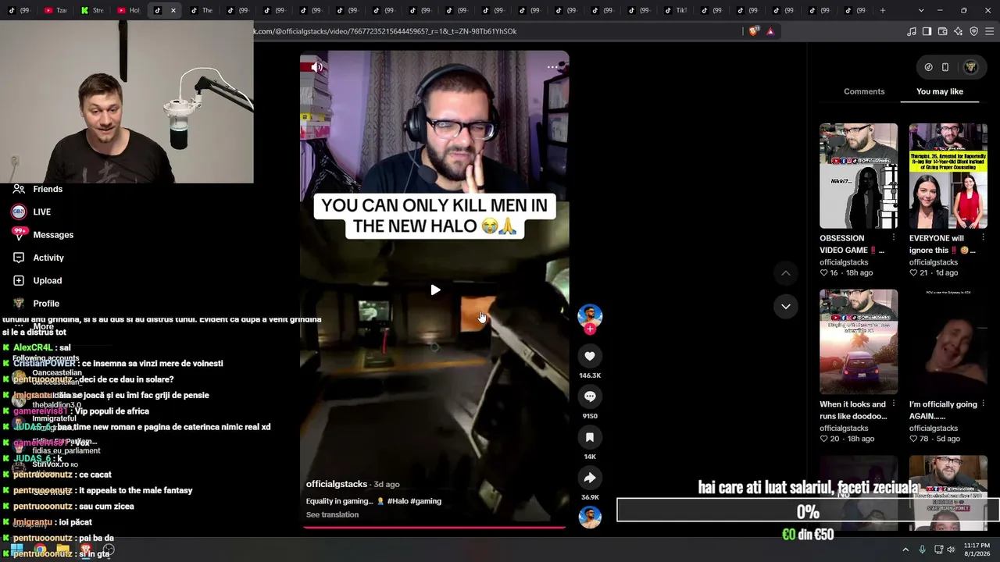Open options for 'I'm officially going AGAIN' card
This screenshot has width=1000, height=562.
tap(983, 404)
